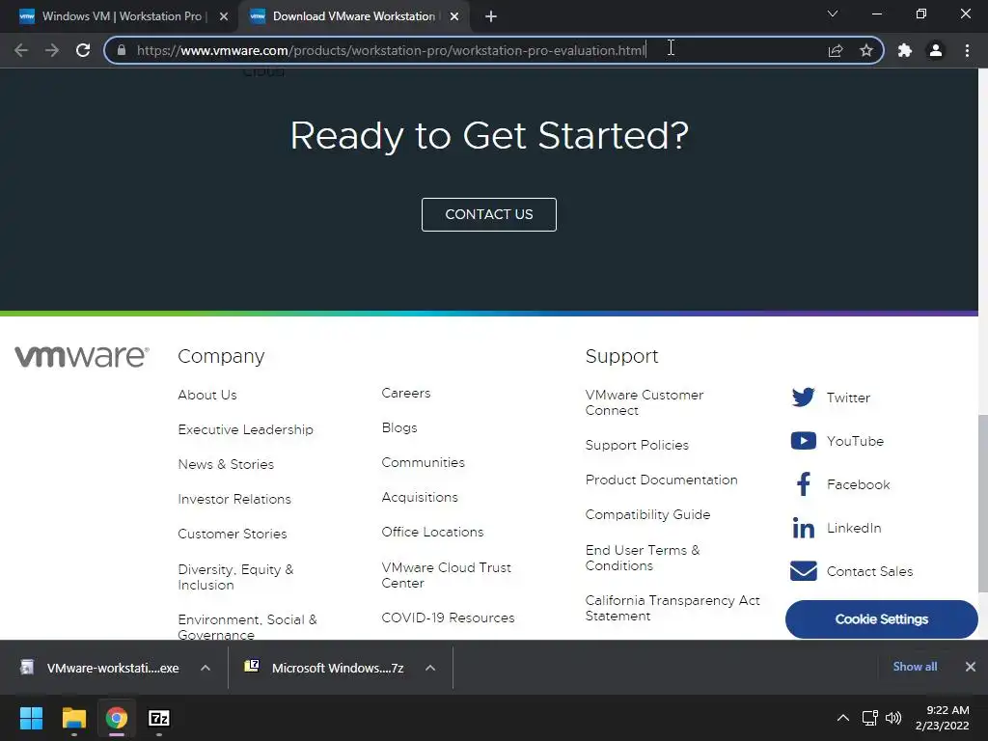This screenshot has height=741, width=988.
Task: Close the Windows VM Workstation Pro tab
Action: [224, 16]
